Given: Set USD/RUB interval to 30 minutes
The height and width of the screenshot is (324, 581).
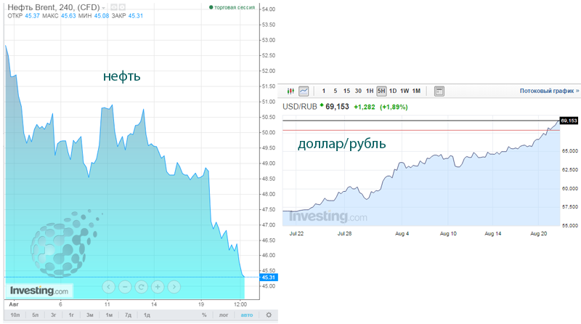Looking at the screenshot, I should tap(358, 91).
